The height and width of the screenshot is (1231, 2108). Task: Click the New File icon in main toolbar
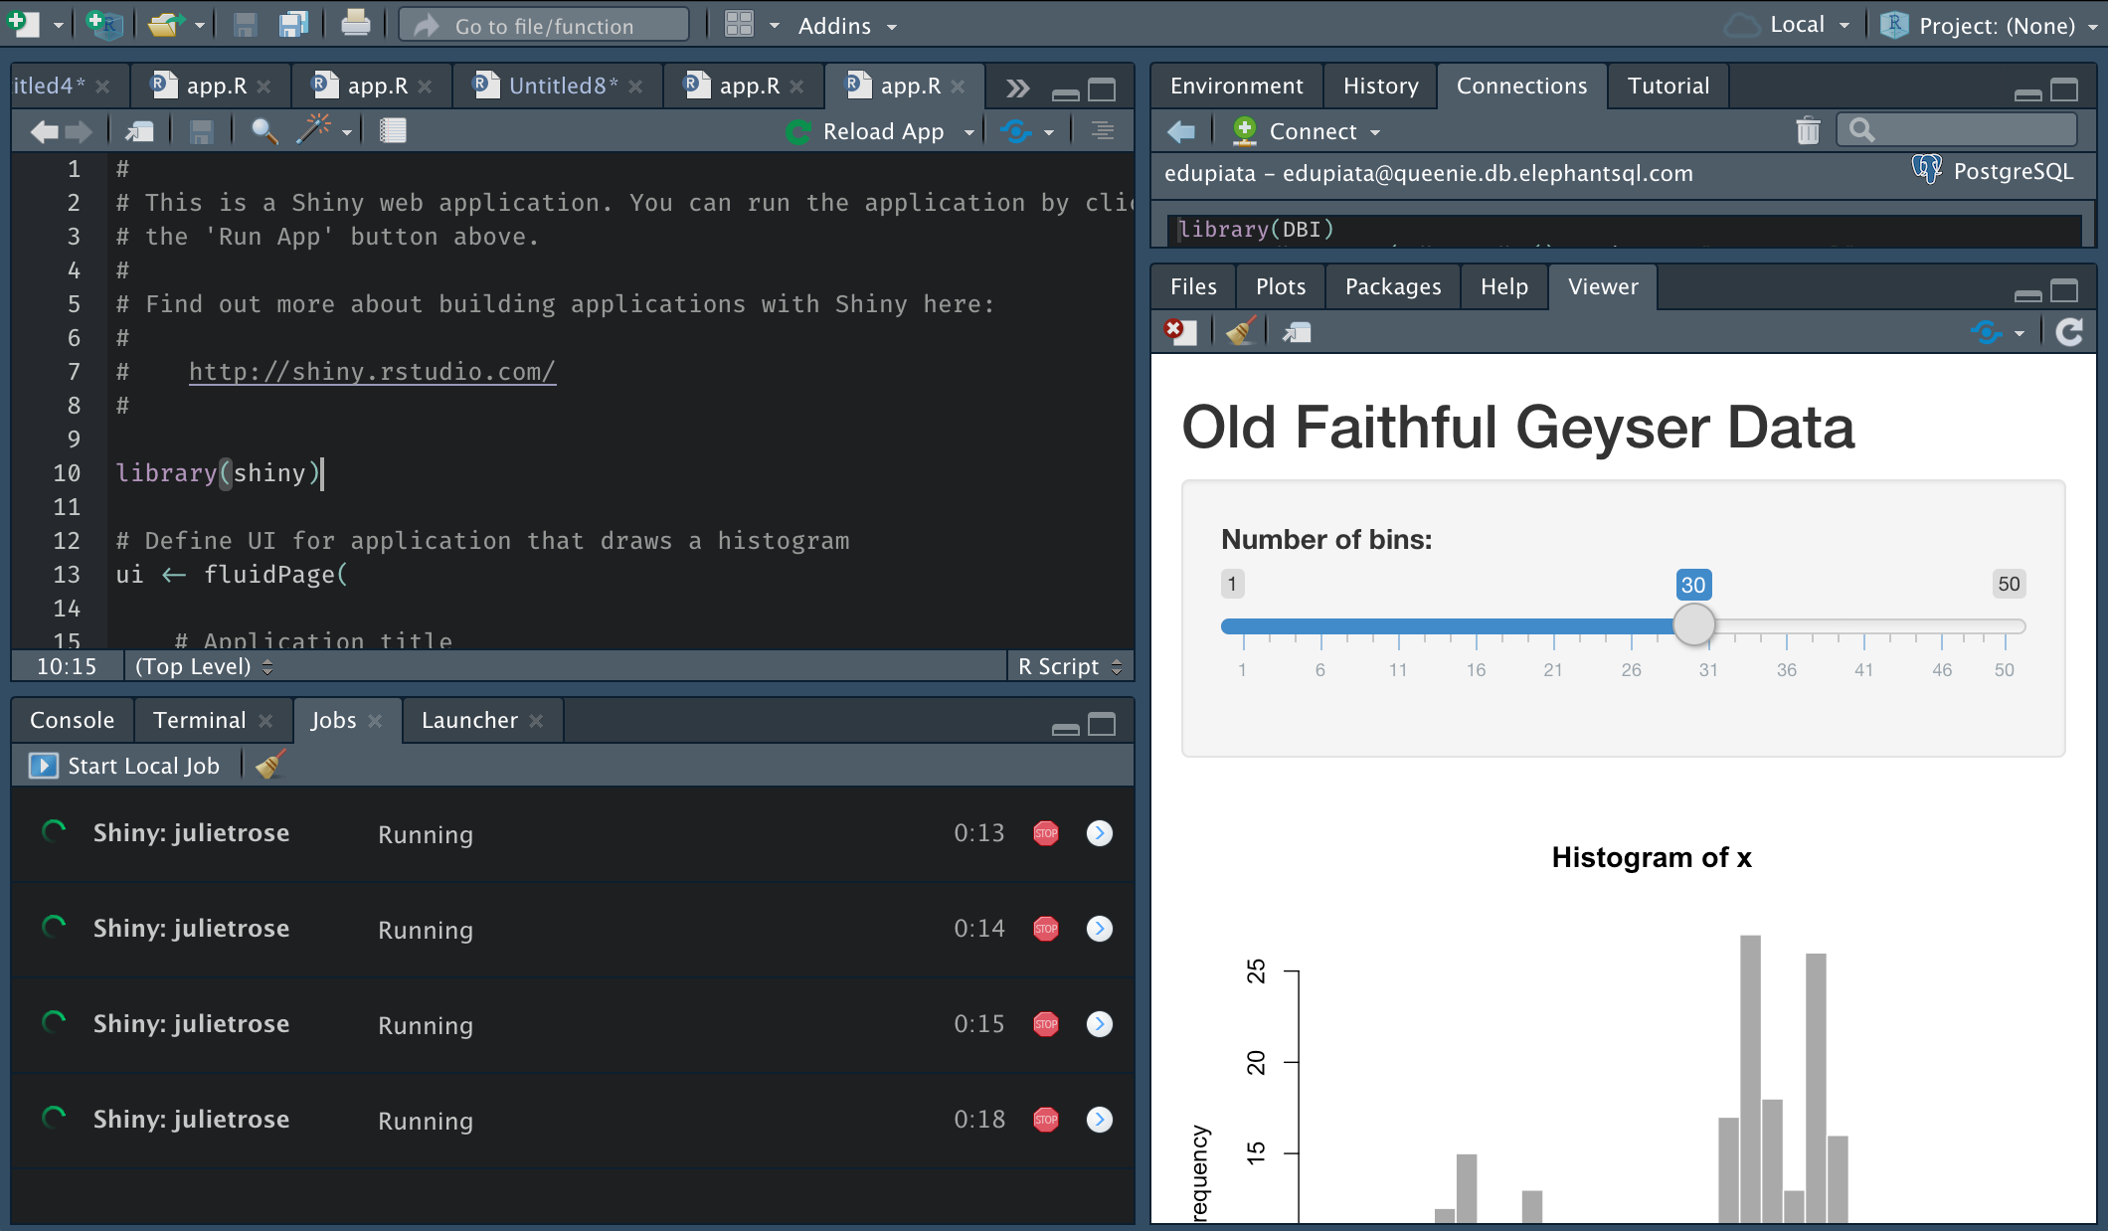point(24,24)
